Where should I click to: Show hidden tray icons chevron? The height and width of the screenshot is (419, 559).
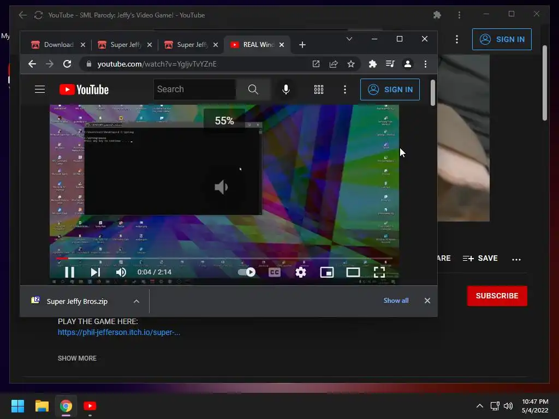pyautogui.click(x=480, y=406)
